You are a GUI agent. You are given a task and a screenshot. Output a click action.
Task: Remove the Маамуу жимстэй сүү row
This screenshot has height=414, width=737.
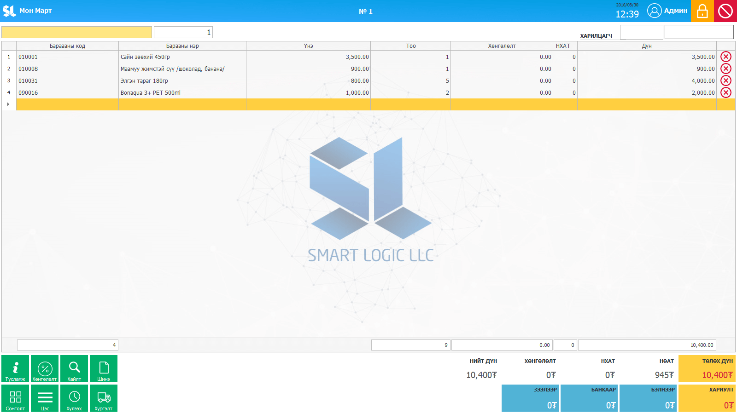[x=726, y=69]
